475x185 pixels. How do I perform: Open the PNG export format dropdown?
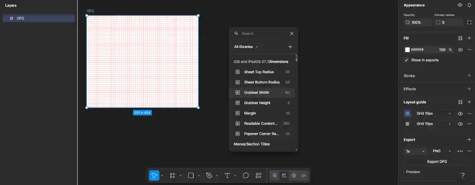point(442,151)
